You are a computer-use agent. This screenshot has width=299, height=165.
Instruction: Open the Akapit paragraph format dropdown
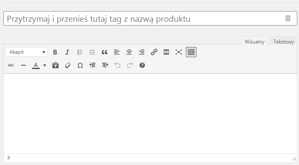26,52
